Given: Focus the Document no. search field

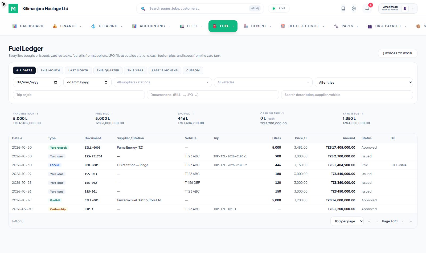Looking at the screenshot, I should pos(213,95).
